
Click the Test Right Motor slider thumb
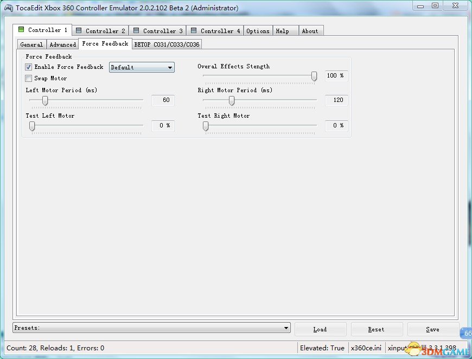tap(206, 126)
